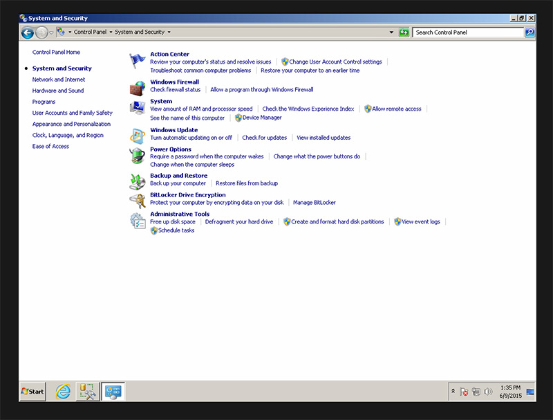Click the Action Center tray flag
553x420 pixels.
click(464, 392)
